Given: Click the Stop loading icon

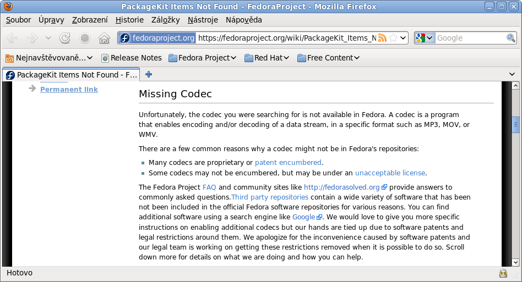Looking at the screenshot, I should point(85,38).
